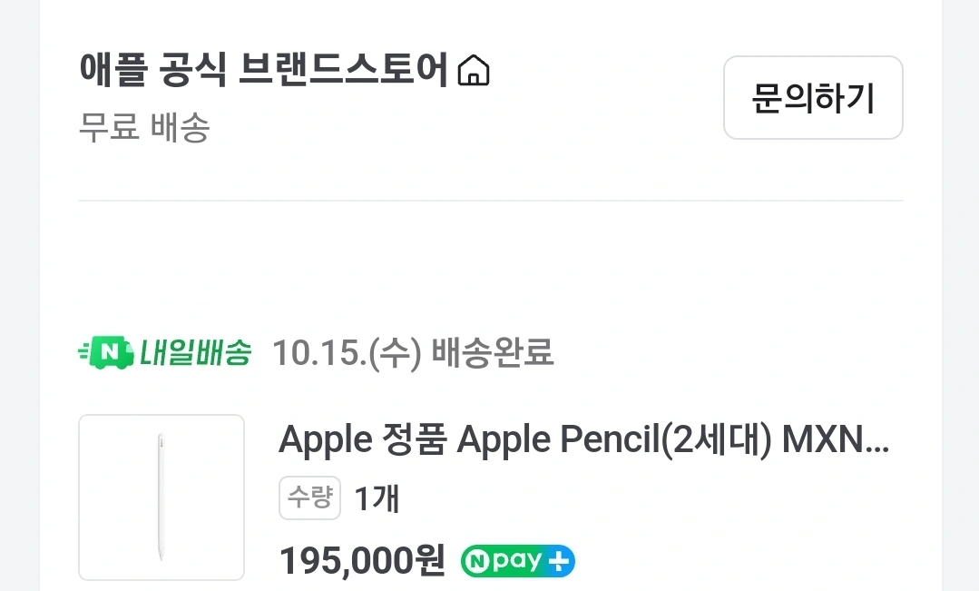The width and height of the screenshot is (979, 591).
Task: Tap the 무료 배송 shipping label
Action: click(x=144, y=128)
